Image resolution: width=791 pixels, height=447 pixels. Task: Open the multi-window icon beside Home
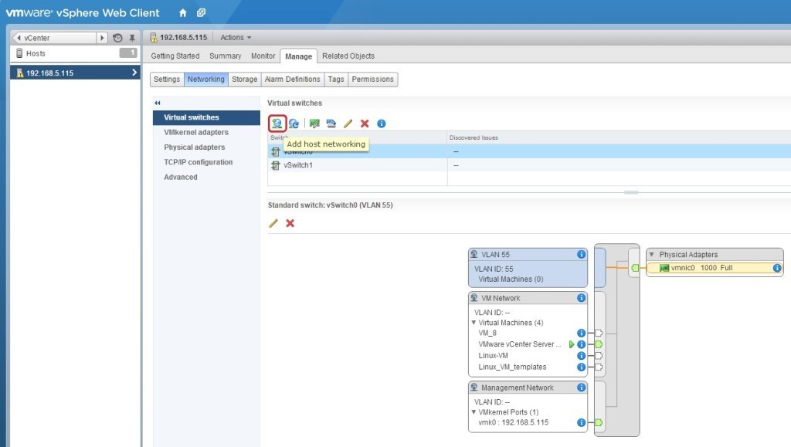[x=201, y=12]
